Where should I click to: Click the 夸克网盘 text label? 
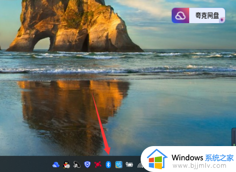pyautogui.click(x=207, y=16)
